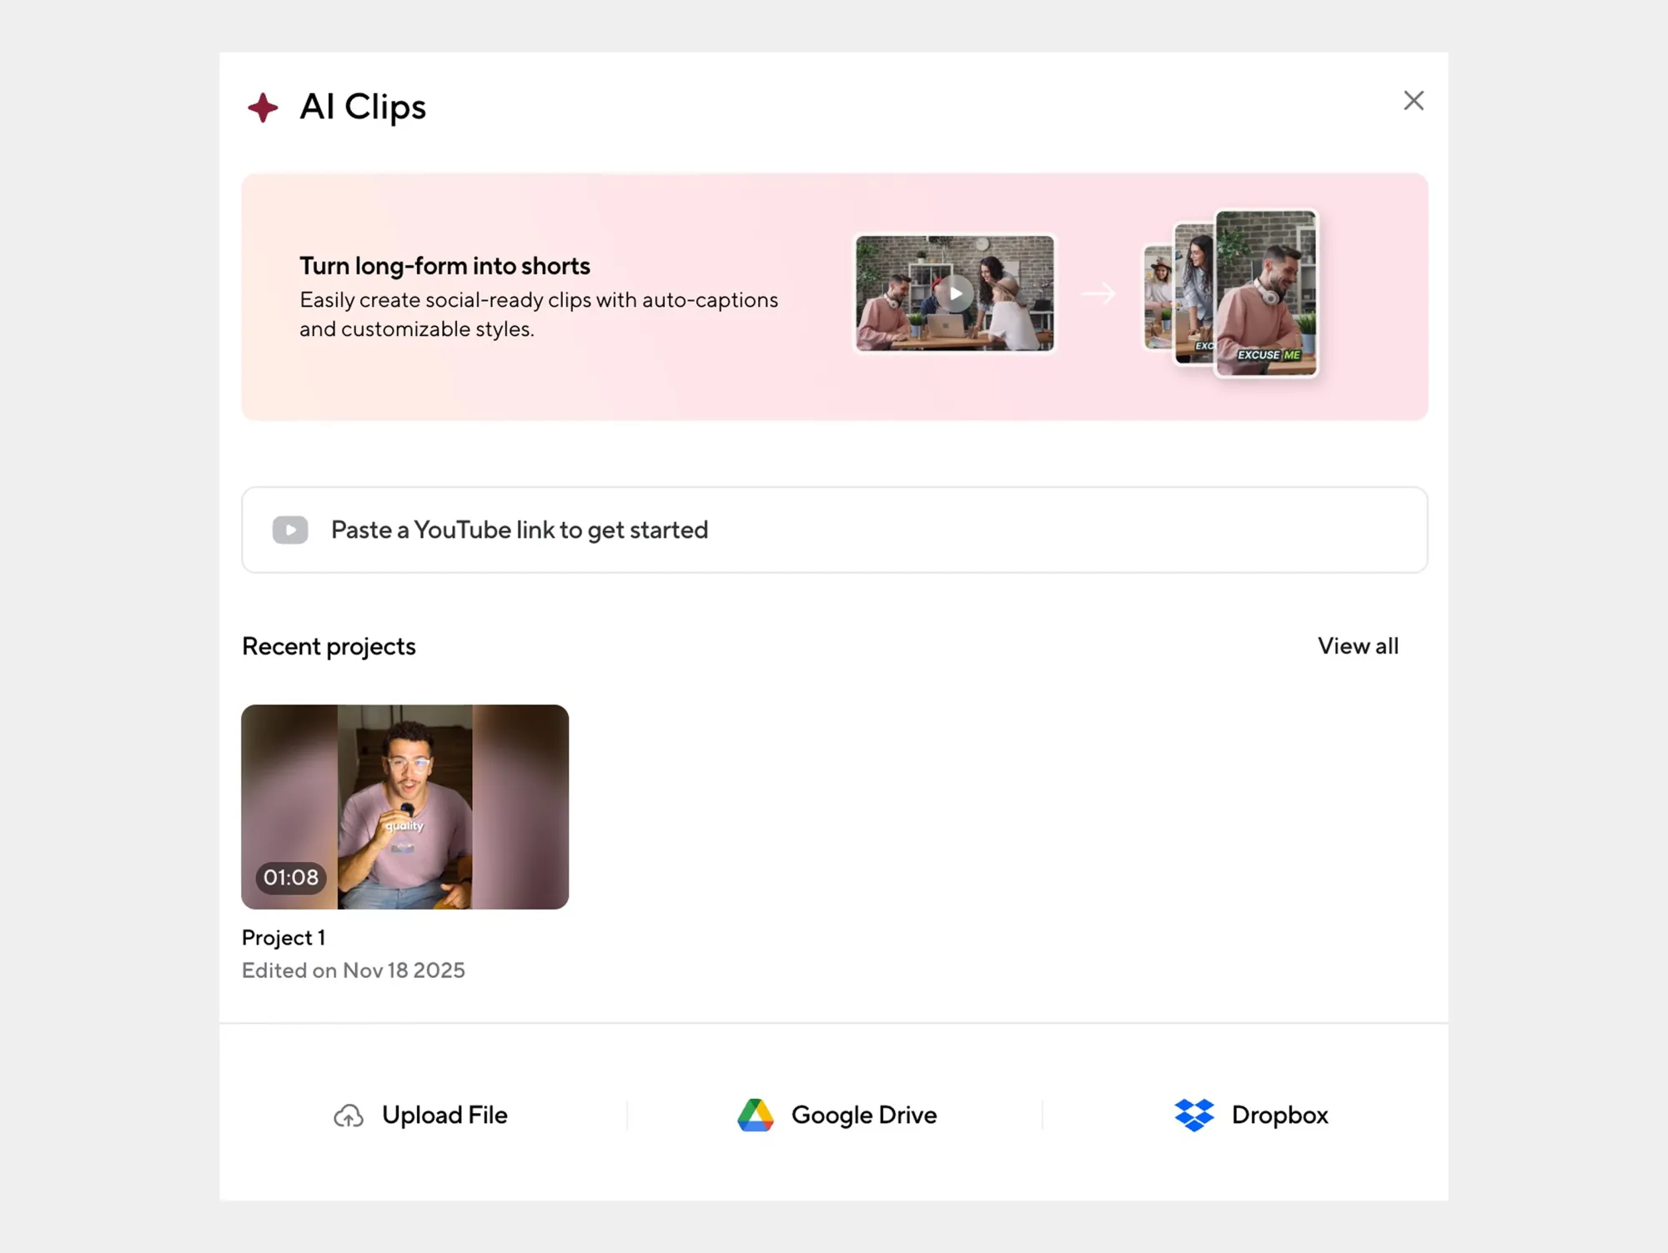This screenshot has height=1253, width=1668.
Task: Click the Recent projects heading
Action: pyautogui.click(x=329, y=646)
